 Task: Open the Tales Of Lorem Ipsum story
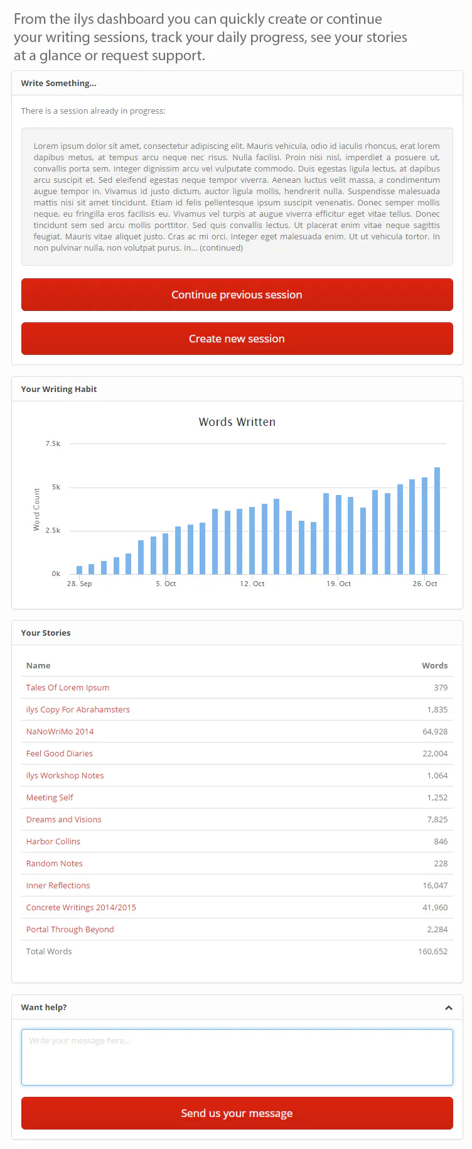(x=68, y=687)
